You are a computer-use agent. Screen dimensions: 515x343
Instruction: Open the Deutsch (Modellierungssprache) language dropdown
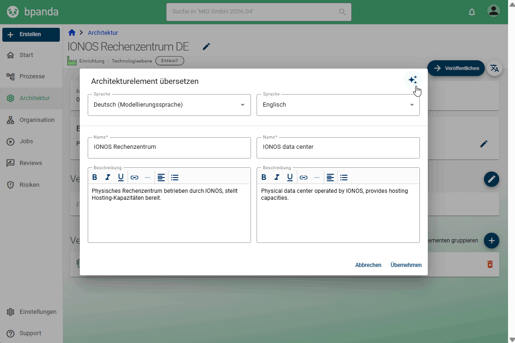pyautogui.click(x=169, y=105)
